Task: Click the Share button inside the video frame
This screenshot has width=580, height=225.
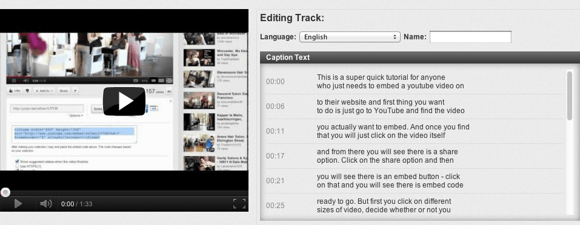Action: [x=64, y=91]
